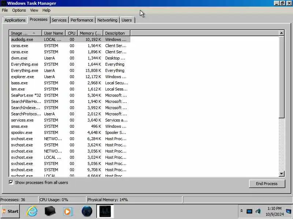Sort by Image Name column header

25,33
